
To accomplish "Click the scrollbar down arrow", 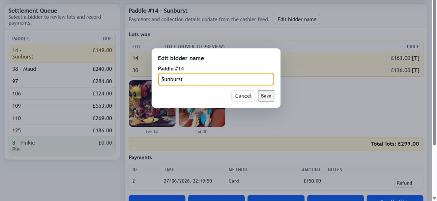I will coord(434,199).
